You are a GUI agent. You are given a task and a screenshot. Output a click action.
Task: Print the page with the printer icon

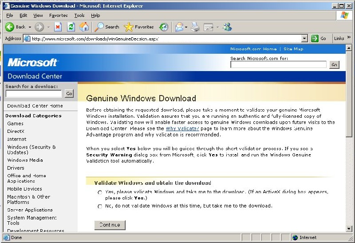click(195, 27)
